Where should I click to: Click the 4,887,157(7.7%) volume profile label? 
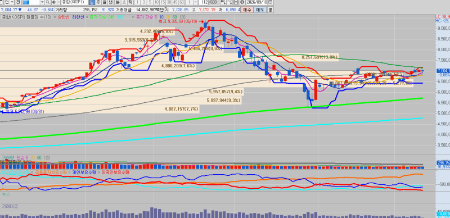pyautogui.click(x=181, y=109)
